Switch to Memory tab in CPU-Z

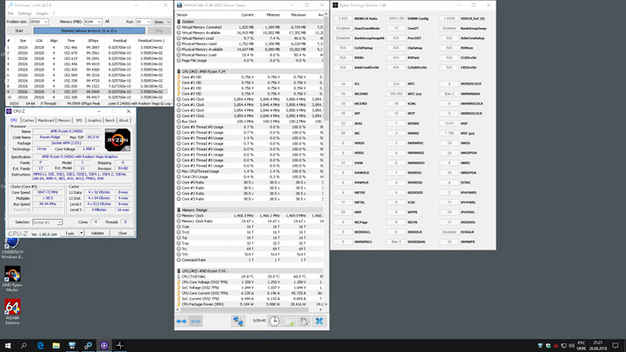coord(63,120)
